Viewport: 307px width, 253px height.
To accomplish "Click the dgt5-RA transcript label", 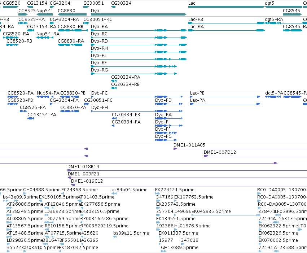I will click(x=274, y=19).
